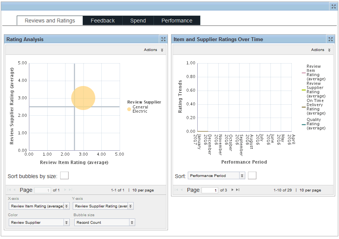
Task: Open the Sort Performance Period dropdown
Action: (x=216, y=175)
